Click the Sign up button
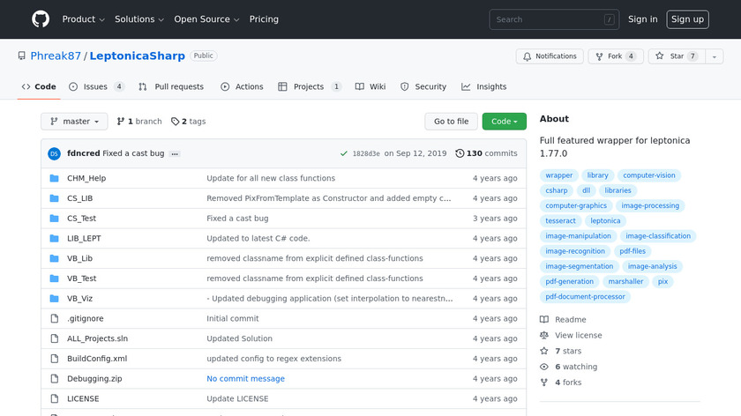Viewport: 741px width, 416px height. click(x=687, y=19)
